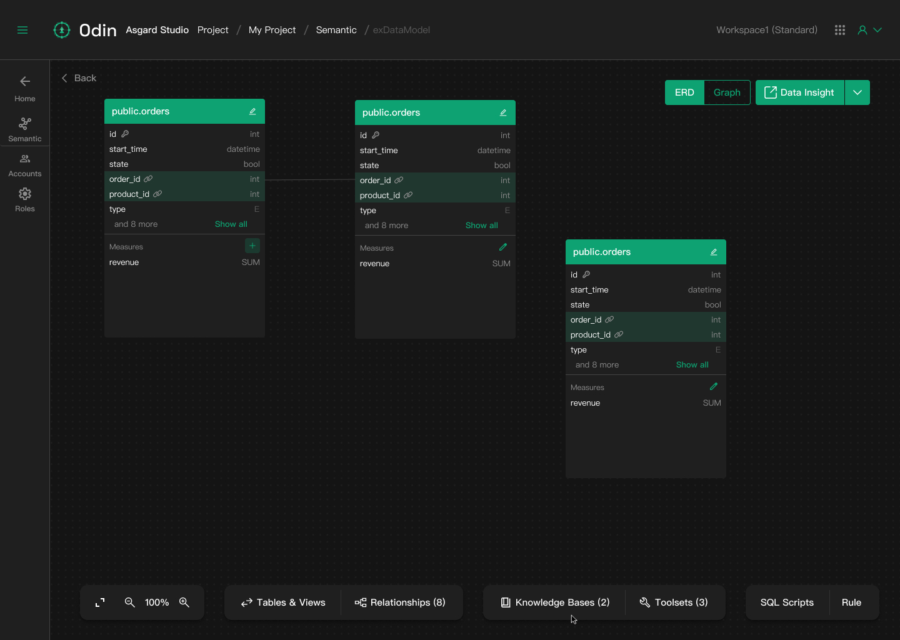Zoom out using the magnifier minus icon

coord(130,602)
